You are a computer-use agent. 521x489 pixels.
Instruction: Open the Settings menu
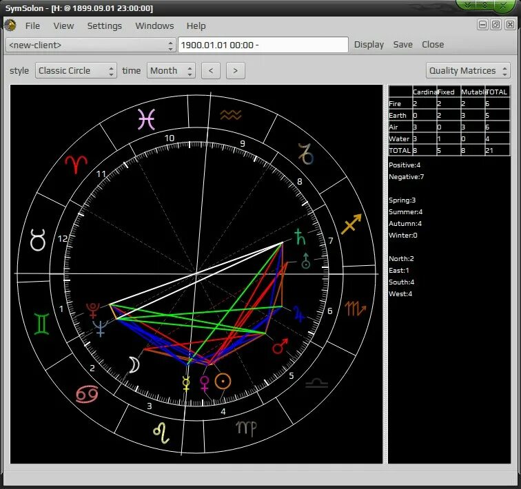(104, 26)
